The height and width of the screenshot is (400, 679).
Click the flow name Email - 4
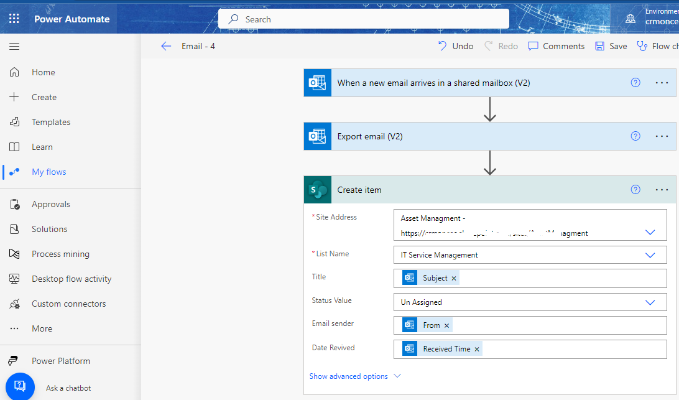(x=198, y=47)
